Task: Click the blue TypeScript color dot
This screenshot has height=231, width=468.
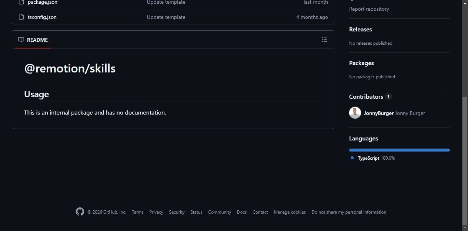Action: 352,158
